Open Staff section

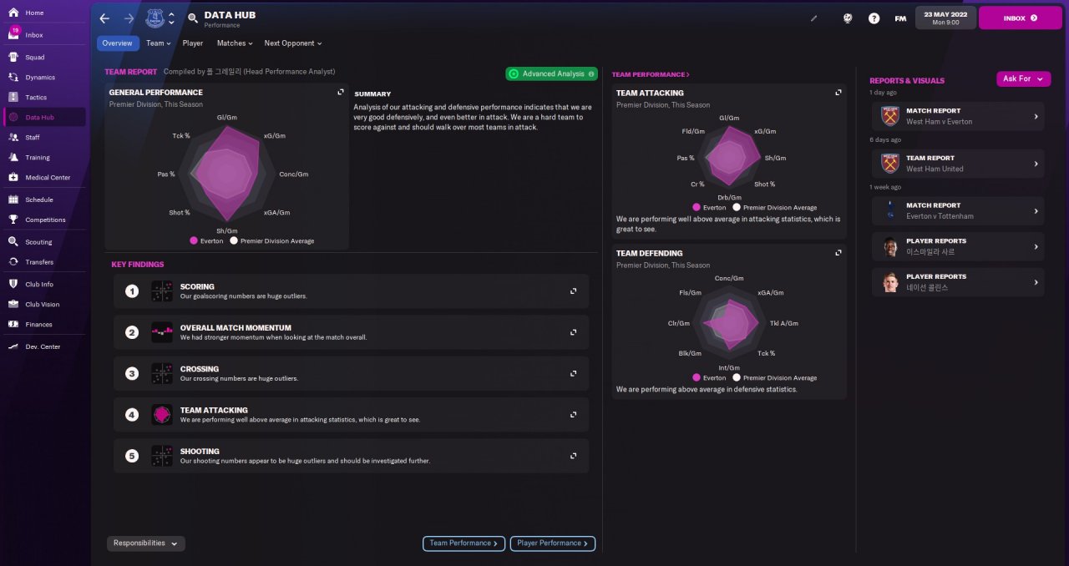[x=43, y=138]
